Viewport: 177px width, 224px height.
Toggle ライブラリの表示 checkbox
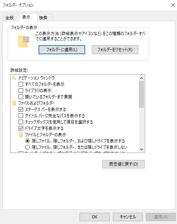pyautogui.click(x=21, y=91)
